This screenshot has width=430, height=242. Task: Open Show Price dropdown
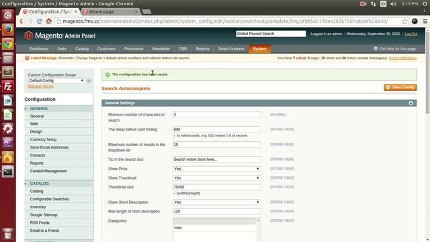(x=216, y=169)
